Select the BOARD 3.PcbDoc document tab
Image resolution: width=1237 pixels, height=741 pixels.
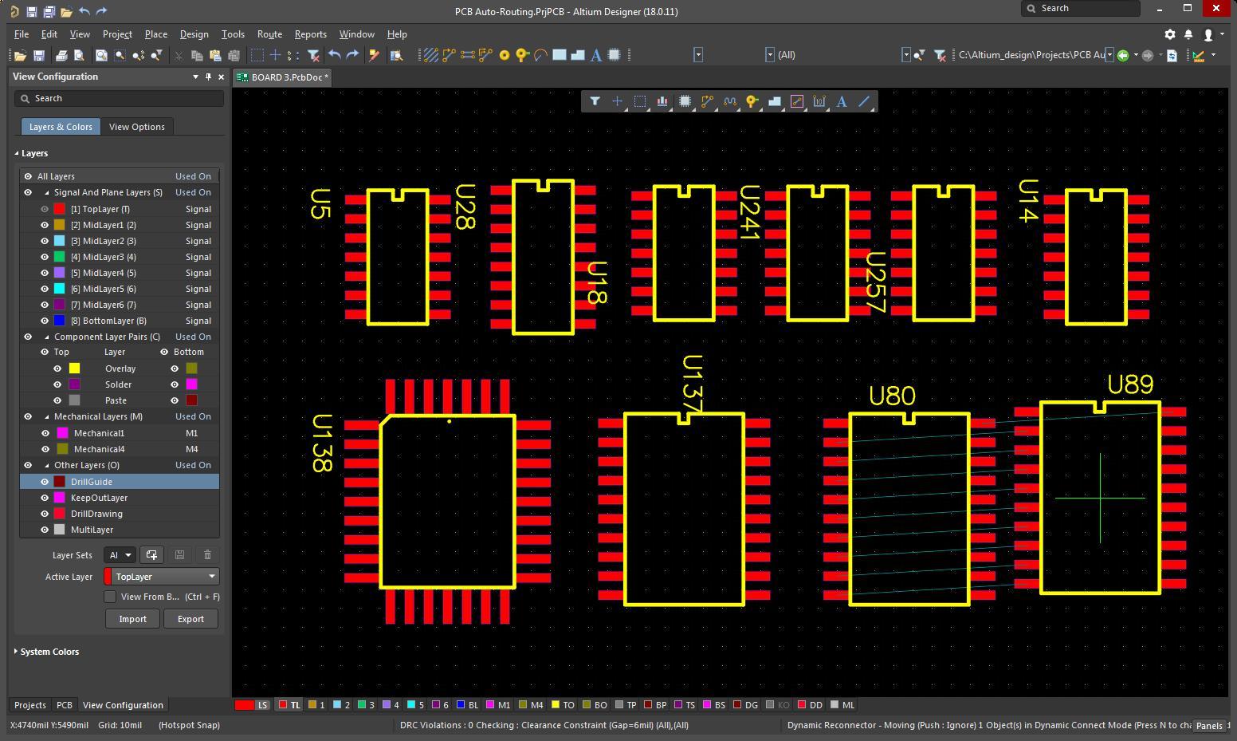click(x=282, y=77)
